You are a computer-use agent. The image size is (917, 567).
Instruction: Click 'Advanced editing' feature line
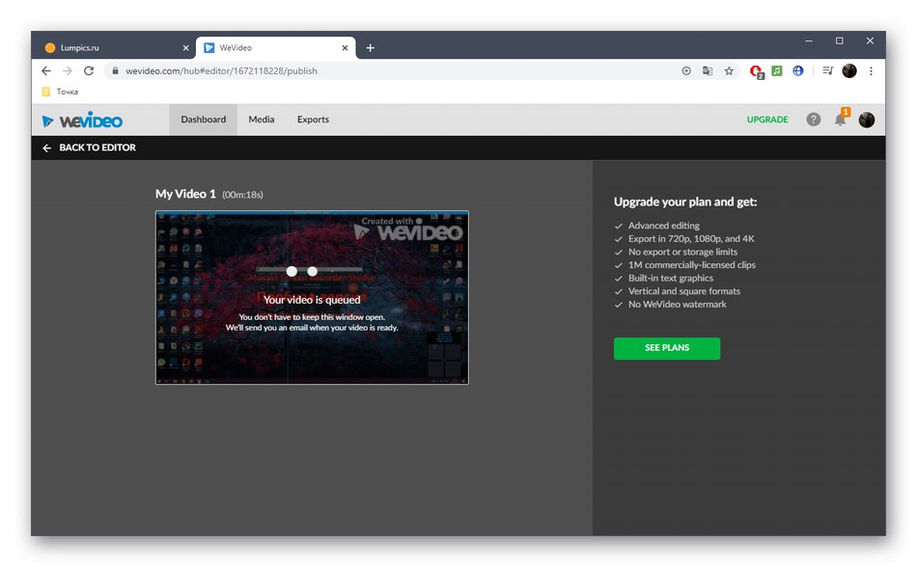pyautogui.click(x=664, y=226)
